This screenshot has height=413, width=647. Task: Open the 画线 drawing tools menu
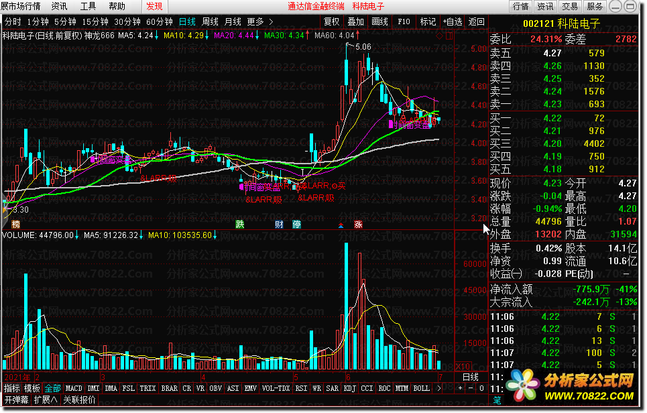pos(379,21)
